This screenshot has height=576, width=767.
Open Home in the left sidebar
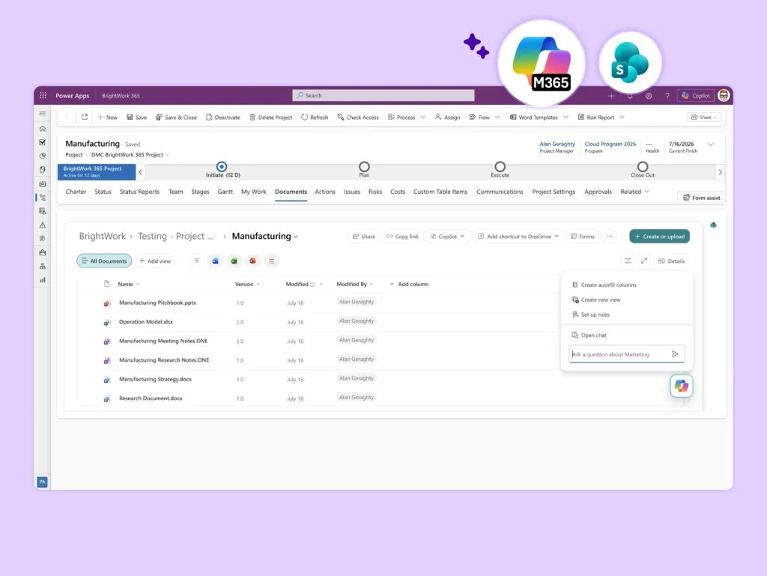[x=43, y=129]
